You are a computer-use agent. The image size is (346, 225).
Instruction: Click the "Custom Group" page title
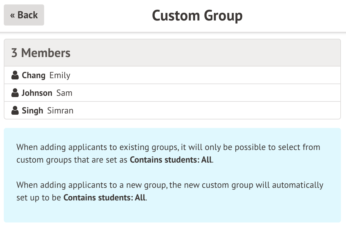197,15
